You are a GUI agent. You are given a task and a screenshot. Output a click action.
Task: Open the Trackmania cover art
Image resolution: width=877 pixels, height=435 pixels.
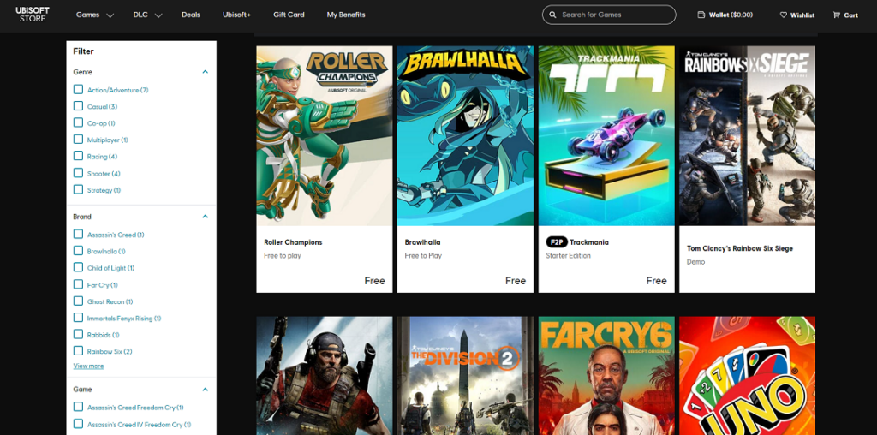tap(606, 136)
